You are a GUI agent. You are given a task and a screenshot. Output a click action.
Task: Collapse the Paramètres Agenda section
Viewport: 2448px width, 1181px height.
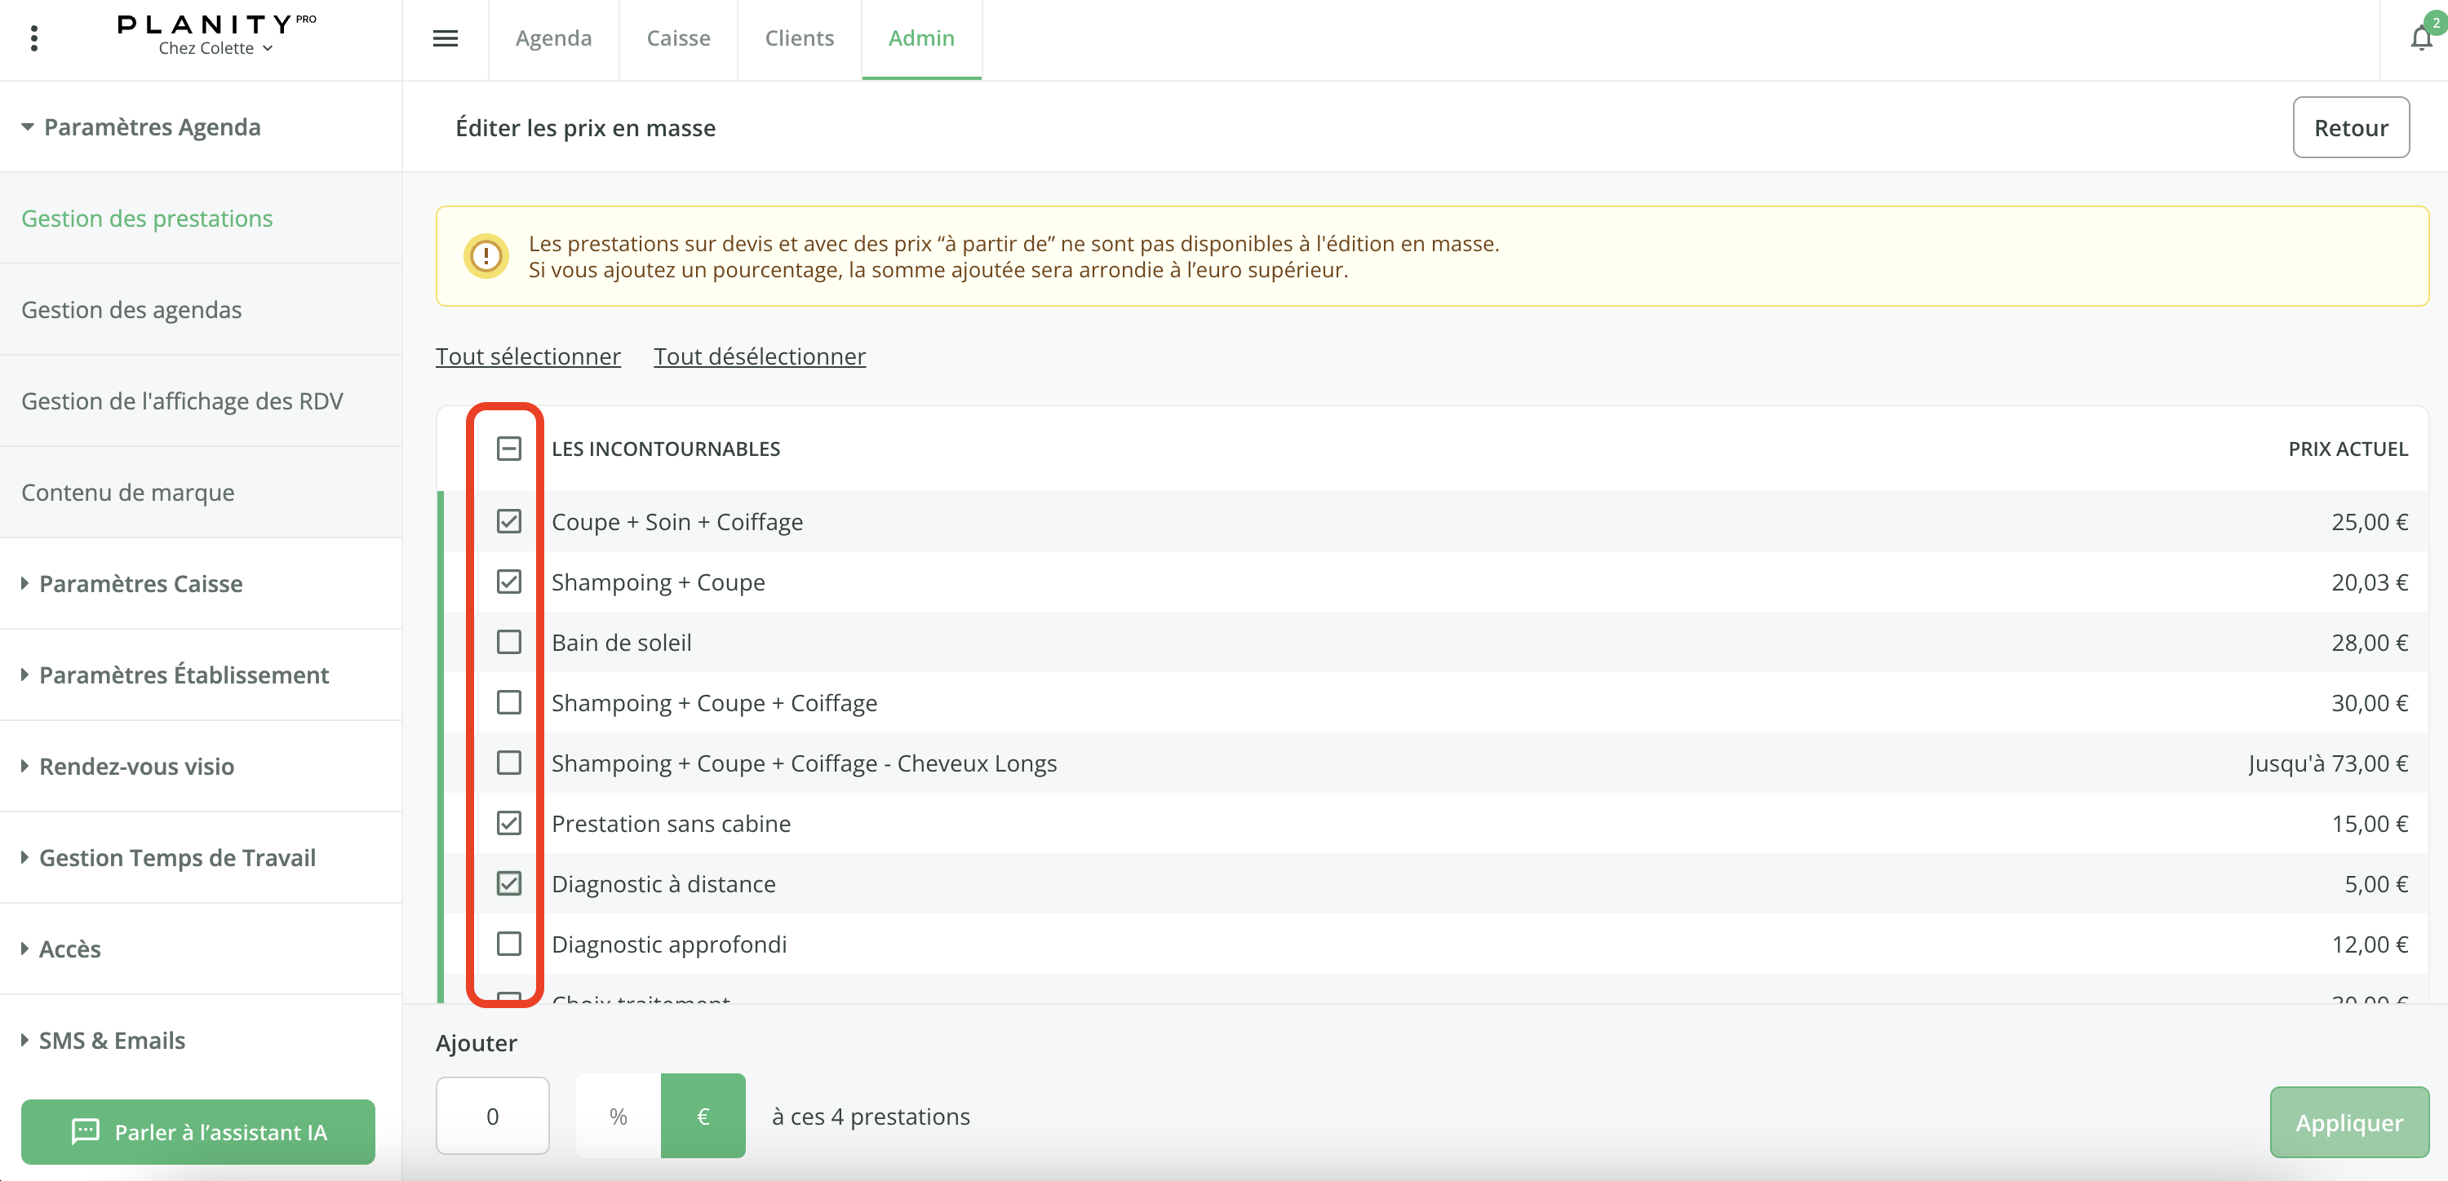coord(152,127)
